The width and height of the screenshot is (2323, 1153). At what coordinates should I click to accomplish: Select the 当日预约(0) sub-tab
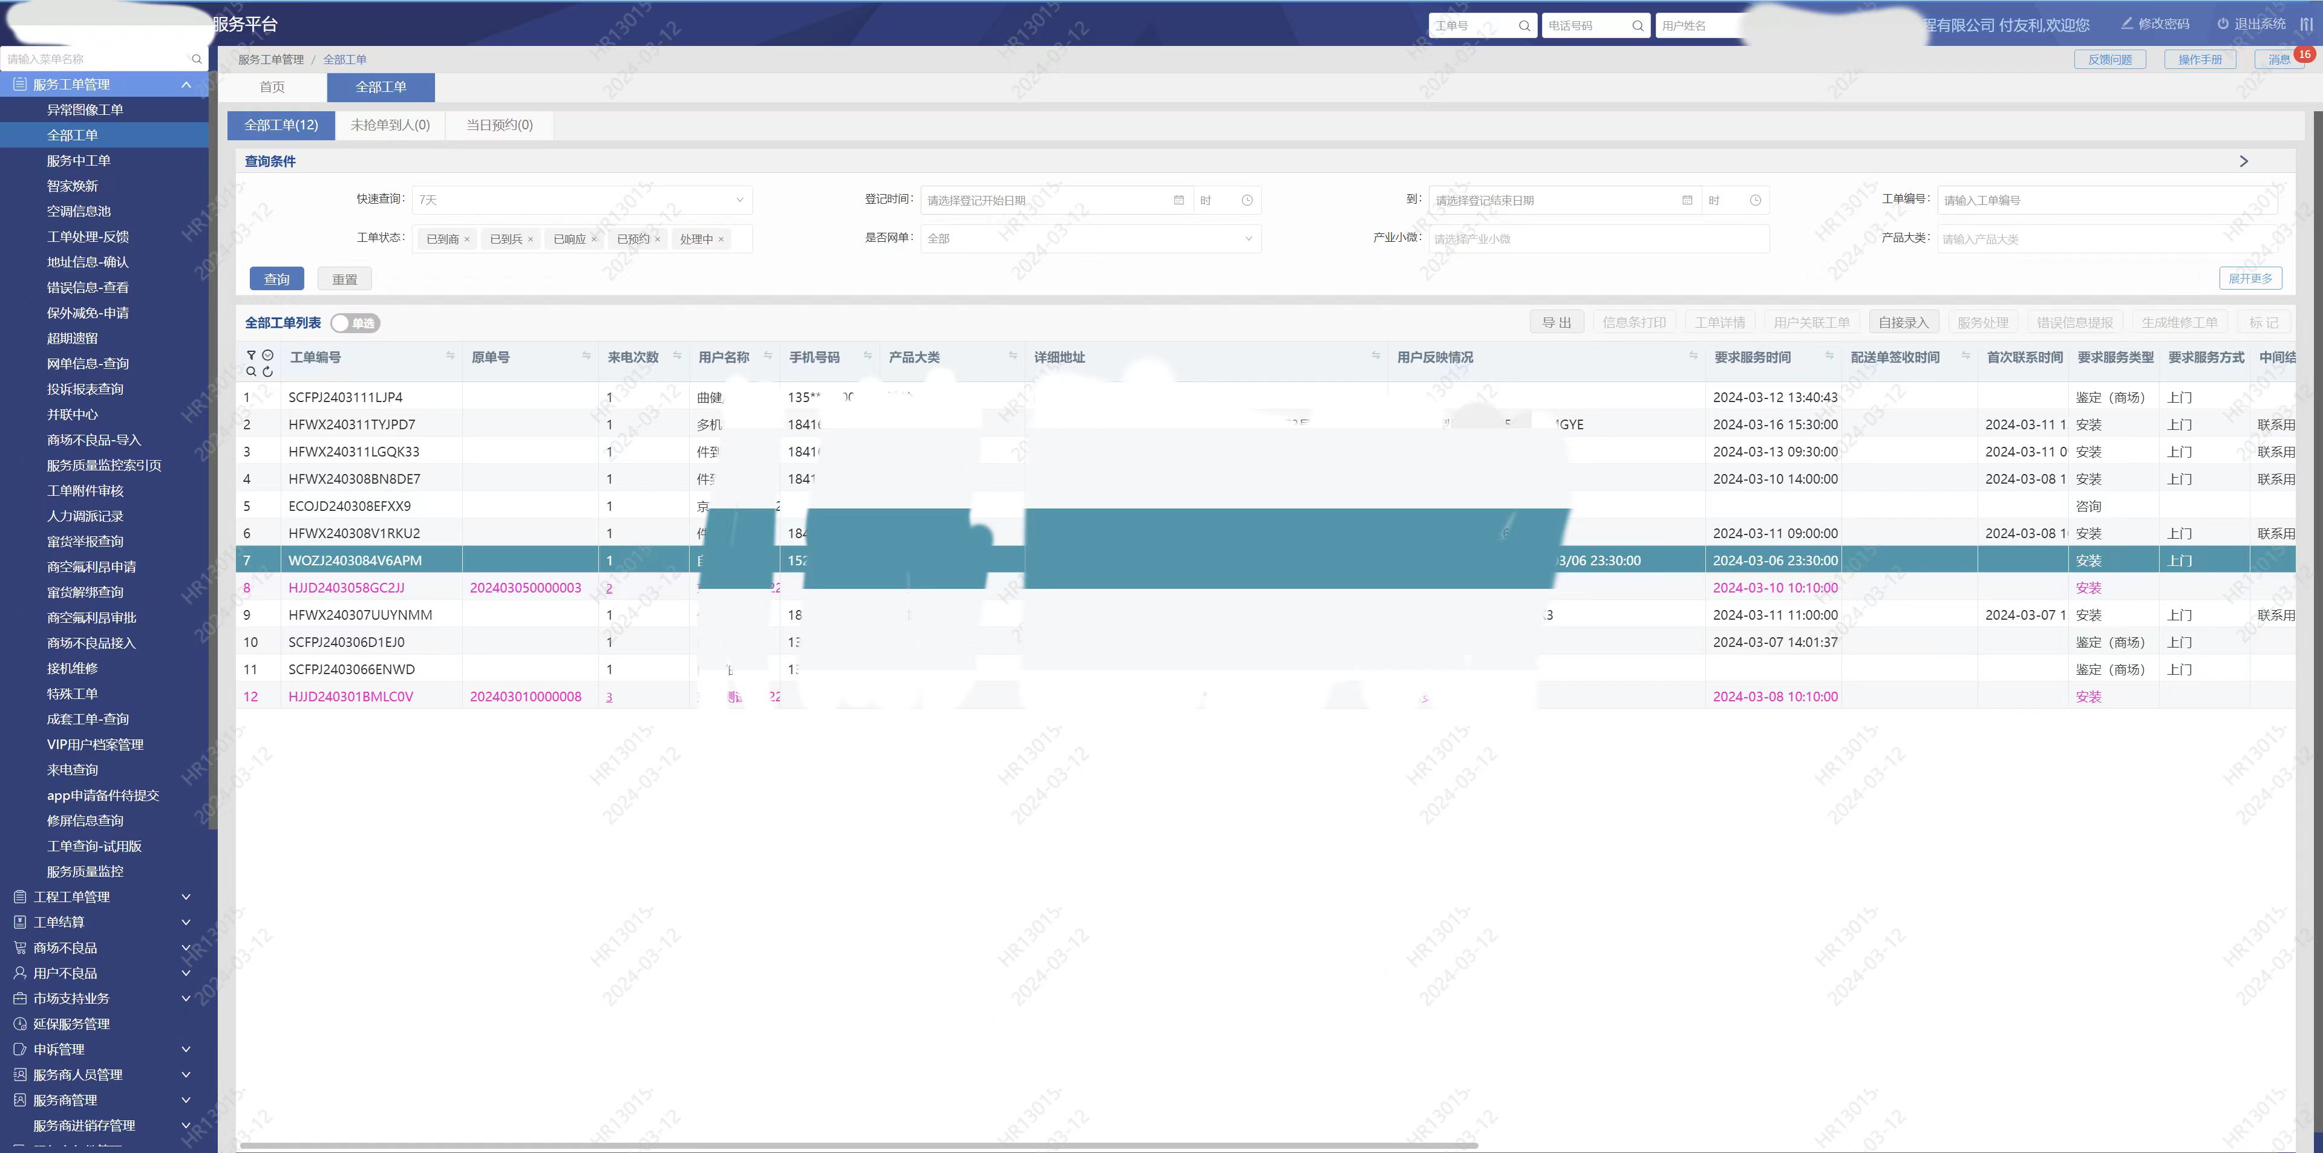tap(500, 125)
